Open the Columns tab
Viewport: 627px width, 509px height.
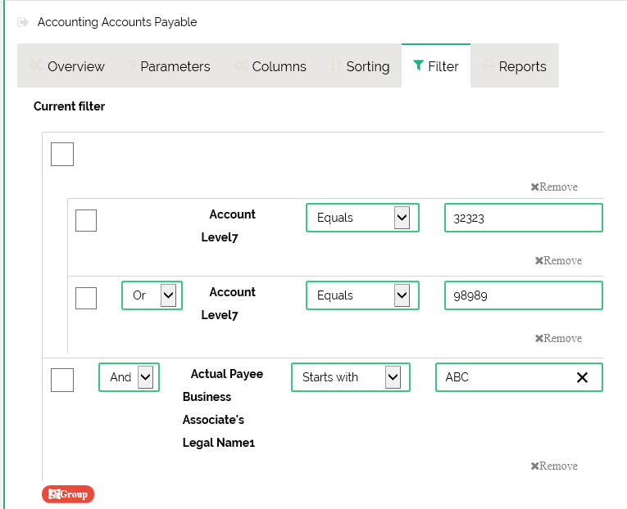(270, 66)
